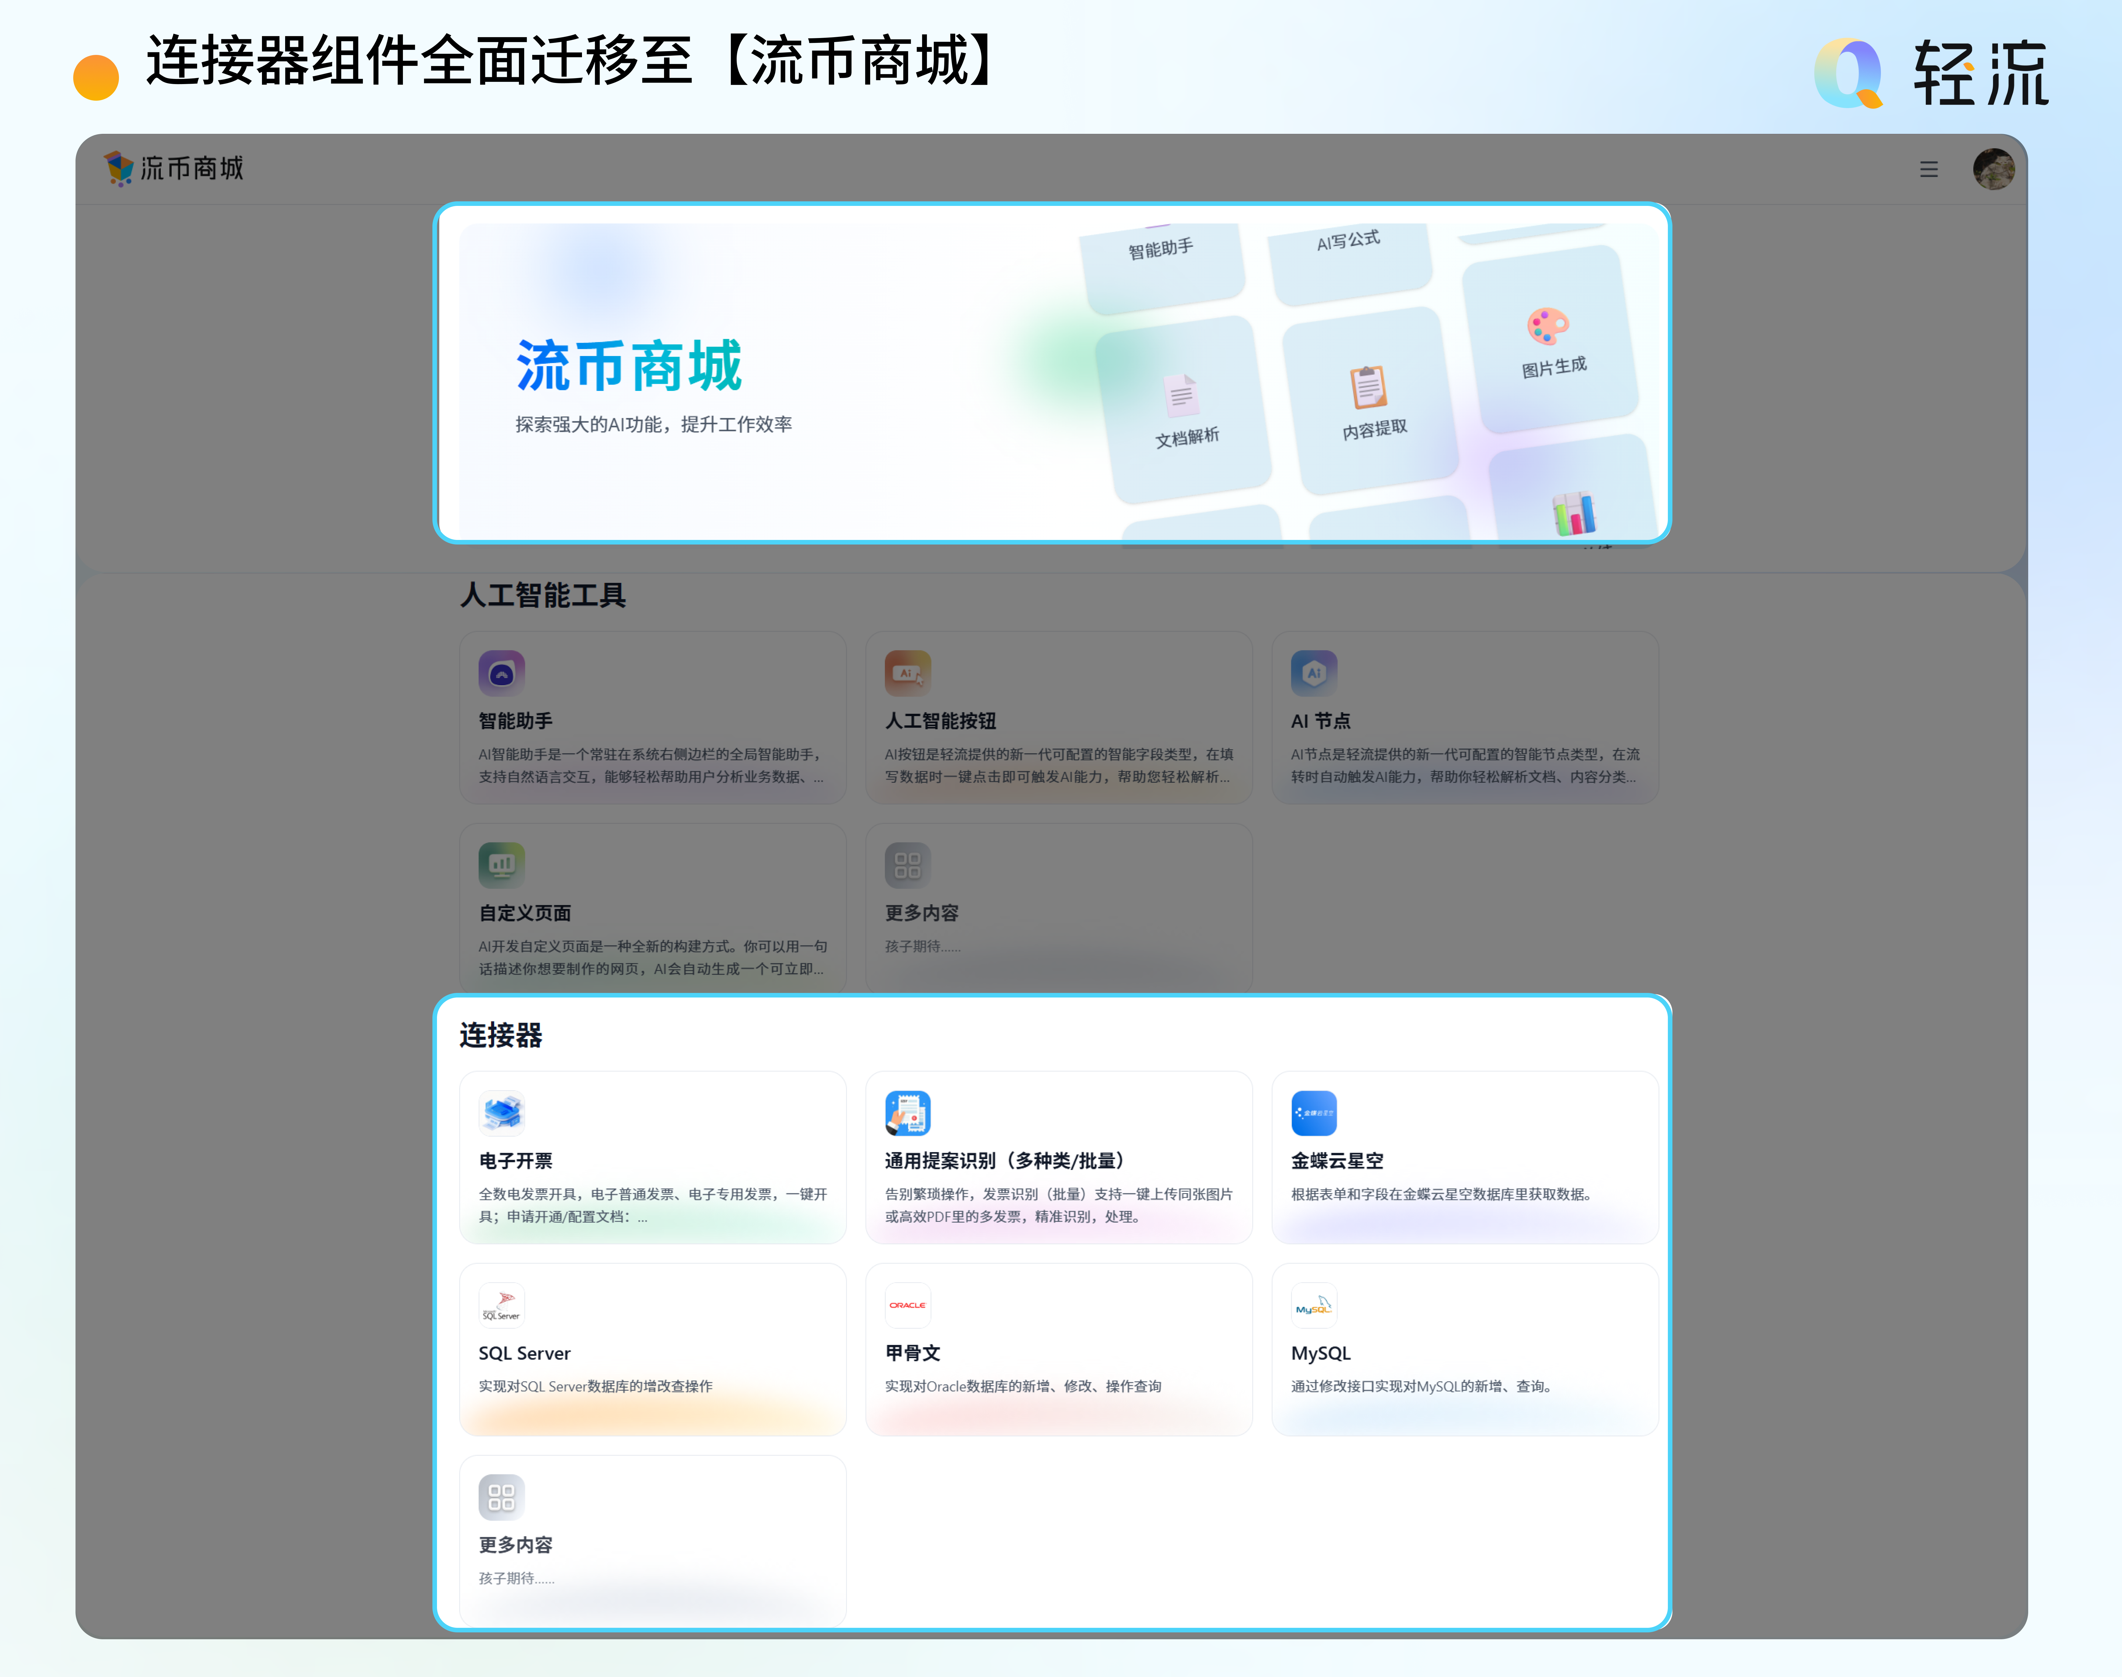
Task: Open the 智能助手 card title
Action: [516, 721]
